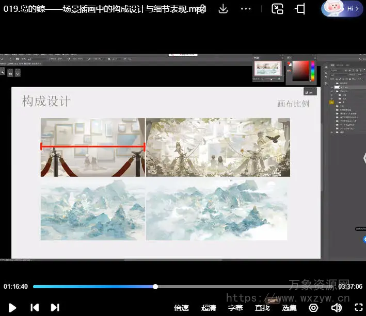The image size is (366, 316).
Task: Click the video progress bar handle
Action: [x=155, y=287]
